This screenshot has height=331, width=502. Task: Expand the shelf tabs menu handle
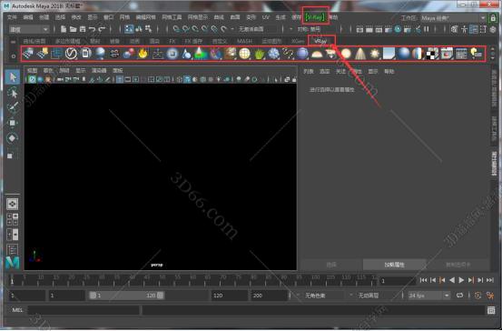(13, 42)
